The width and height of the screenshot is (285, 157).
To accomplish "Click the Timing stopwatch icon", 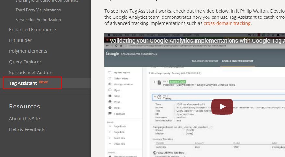I will point(159,97).
